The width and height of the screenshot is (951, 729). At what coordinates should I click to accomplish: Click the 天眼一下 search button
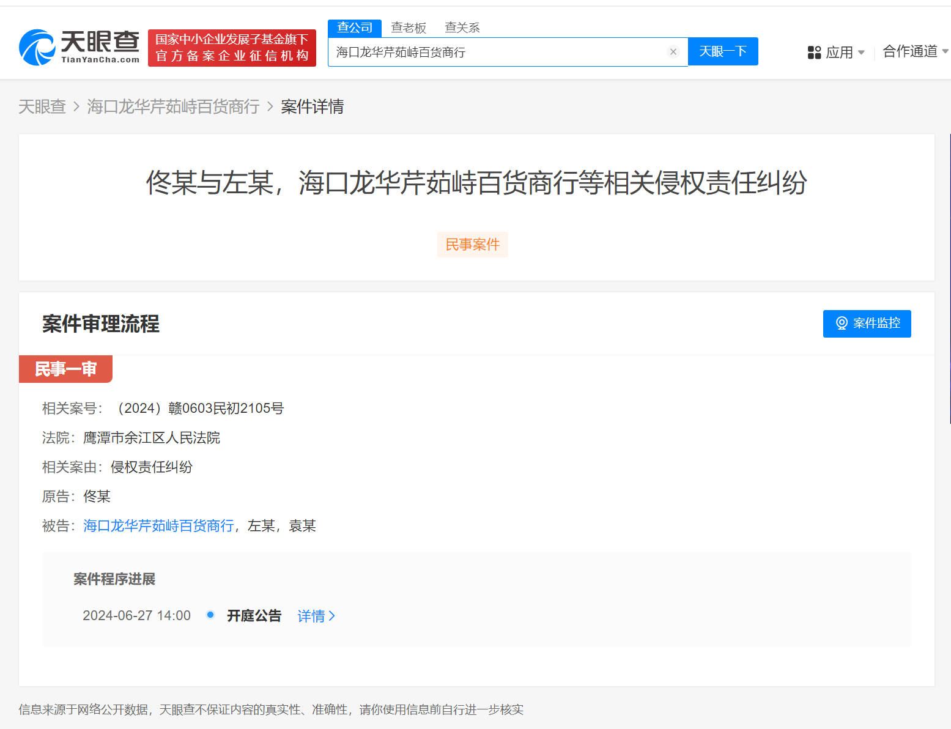(x=723, y=51)
